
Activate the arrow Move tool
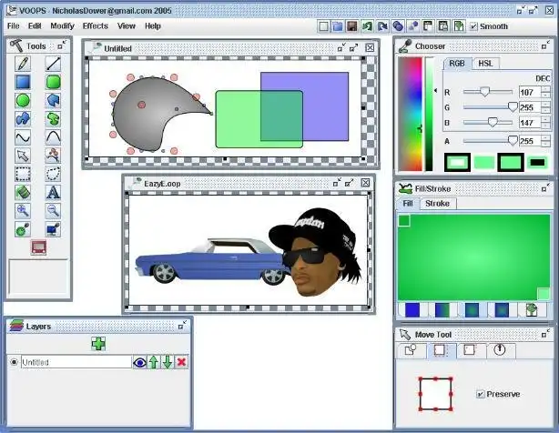(x=23, y=156)
